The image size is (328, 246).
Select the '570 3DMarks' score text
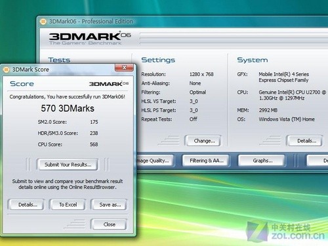[68, 108]
